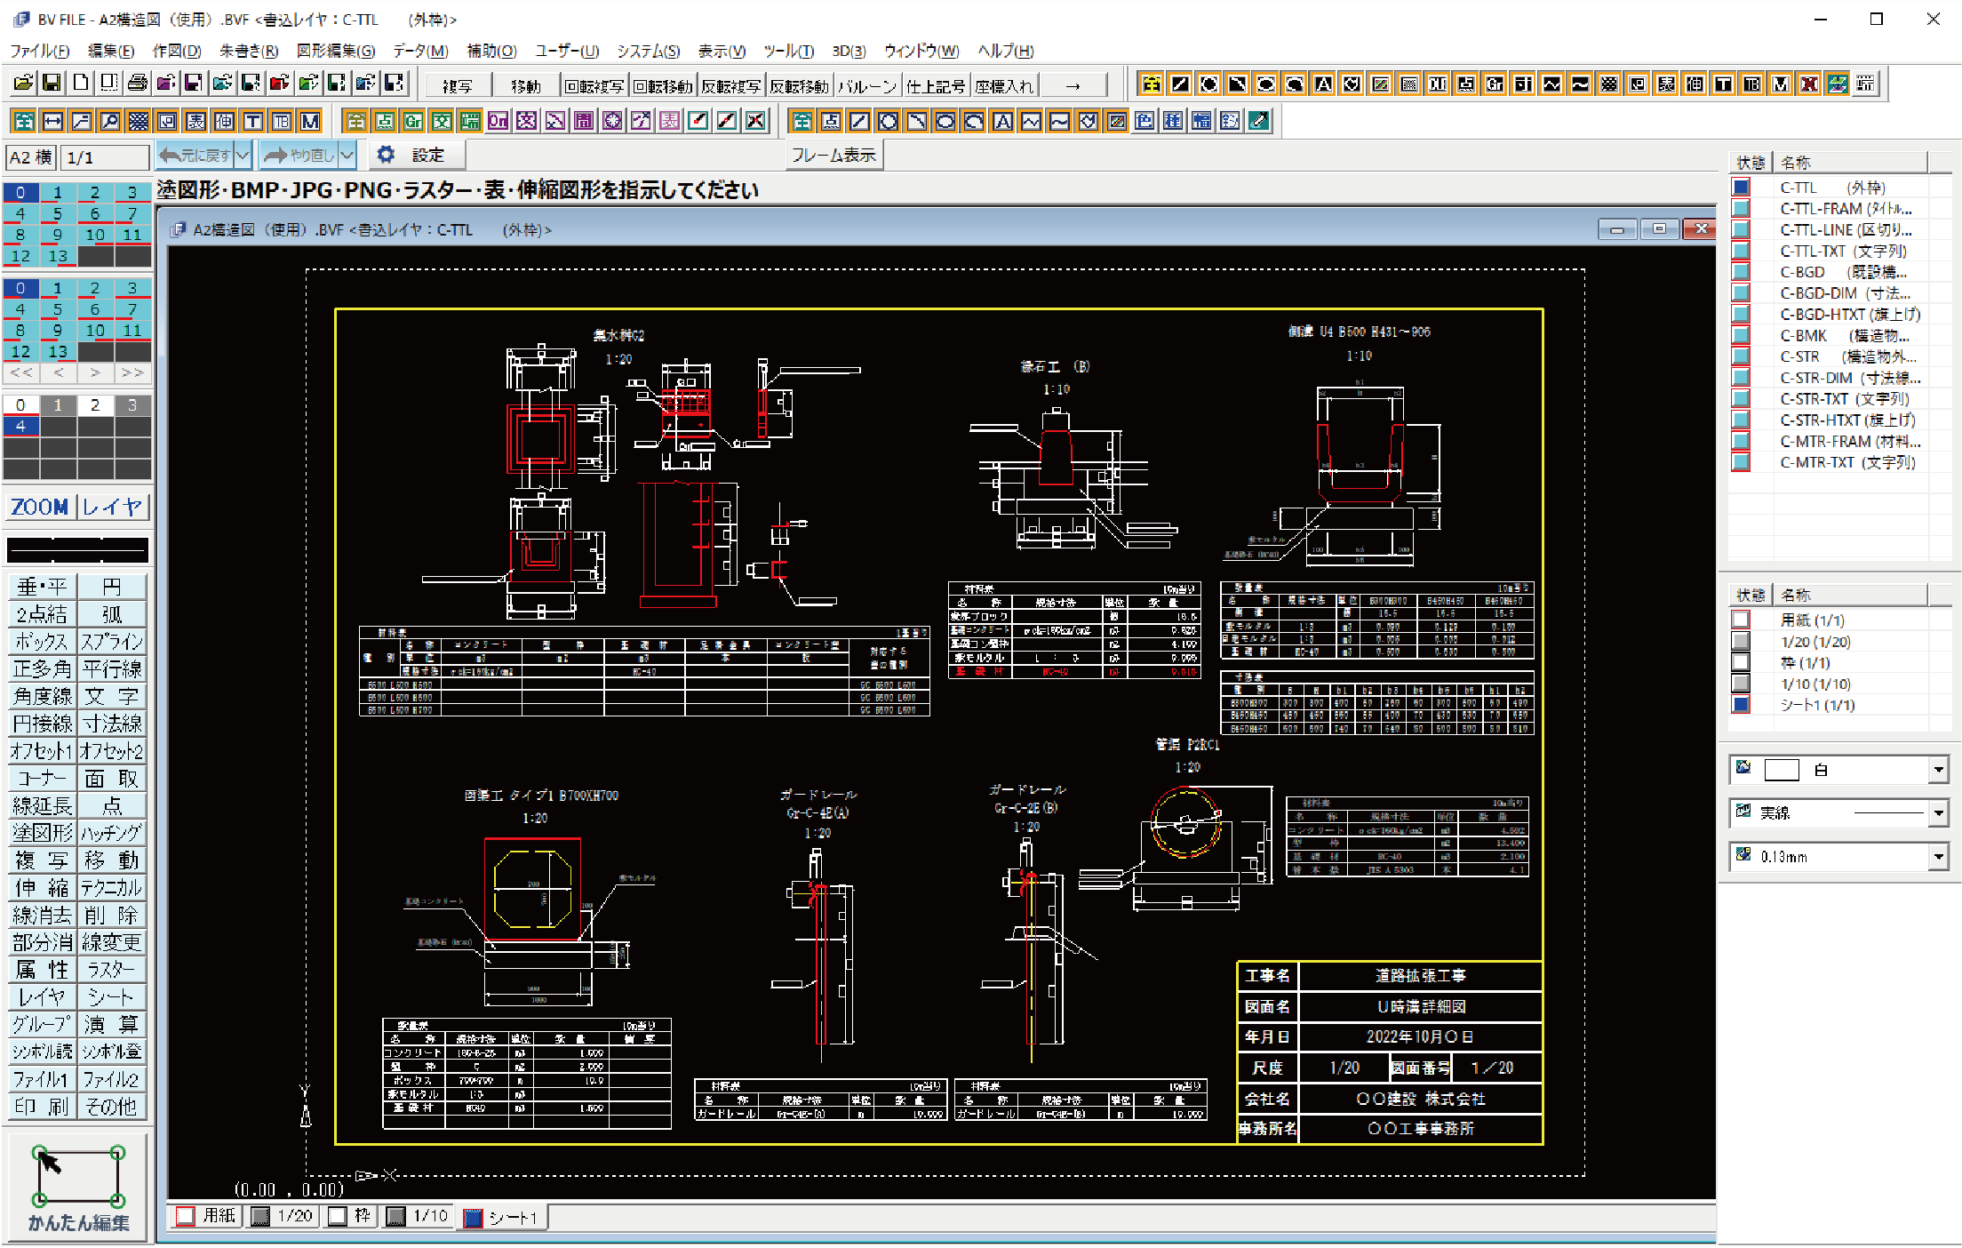The height and width of the screenshot is (1248, 1962).
Task: Click the 寸法線 dimension line button
Action: 112,724
